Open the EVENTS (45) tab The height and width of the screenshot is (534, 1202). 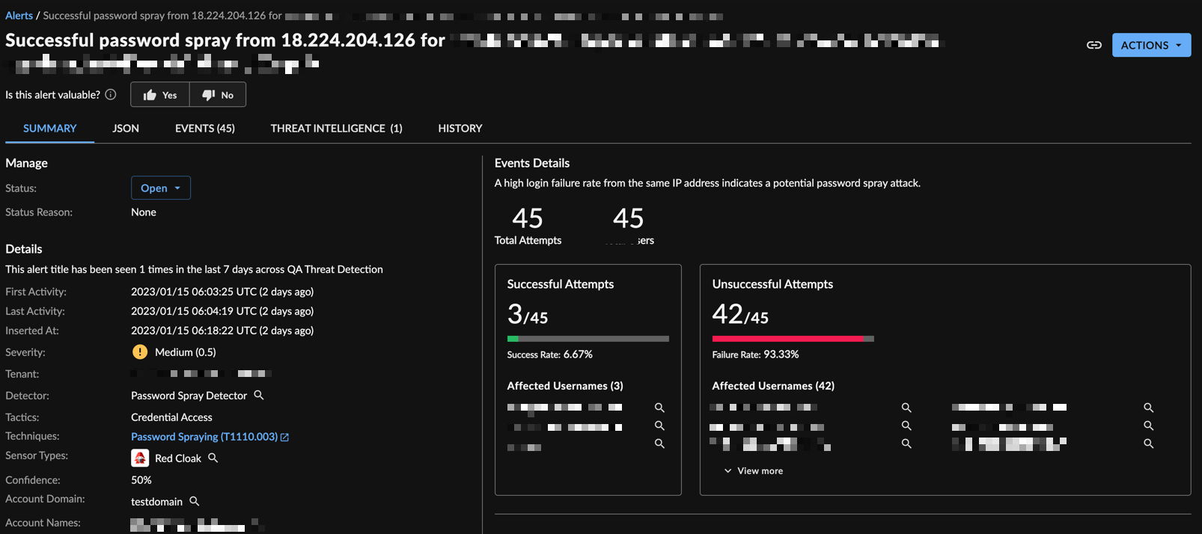(205, 129)
